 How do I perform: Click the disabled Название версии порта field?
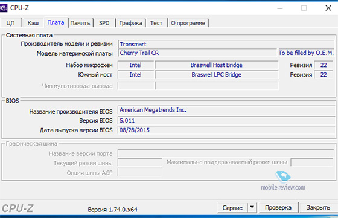[226, 153]
